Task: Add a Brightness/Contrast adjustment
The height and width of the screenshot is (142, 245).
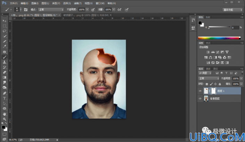Action: click(x=208, y=52)
